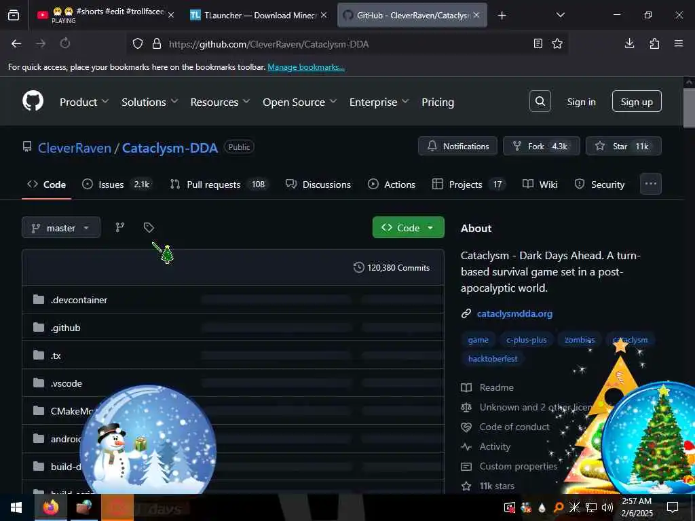This screenshot has height=521, width=695.
Task: Open a new tab with plus icon
Action: coord(502,16)
